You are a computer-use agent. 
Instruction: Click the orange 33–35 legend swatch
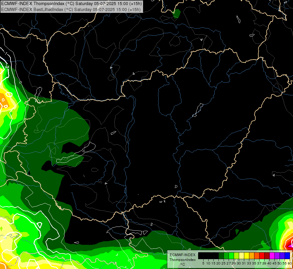(x=252, y=256)
